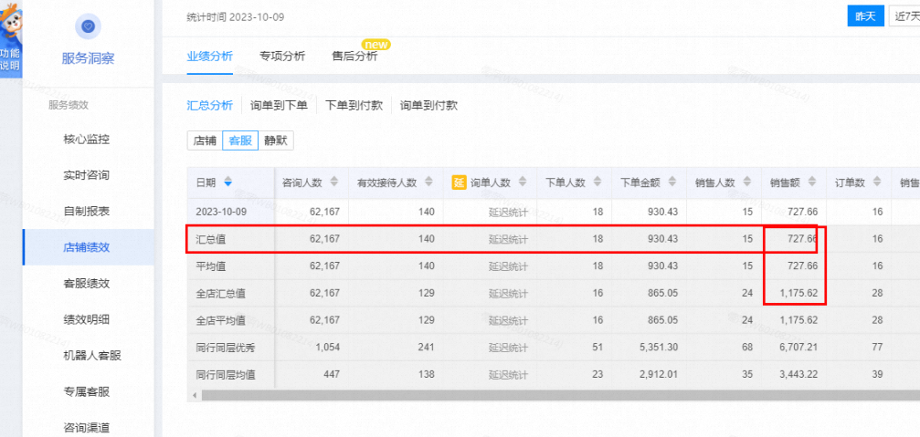920x437 pixels.
Task: Sort by 下单人数 column arrows
Action: (597, 182)
